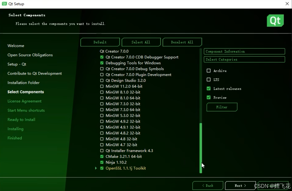Click the Qt logo icon in the header

coord(275,21)
